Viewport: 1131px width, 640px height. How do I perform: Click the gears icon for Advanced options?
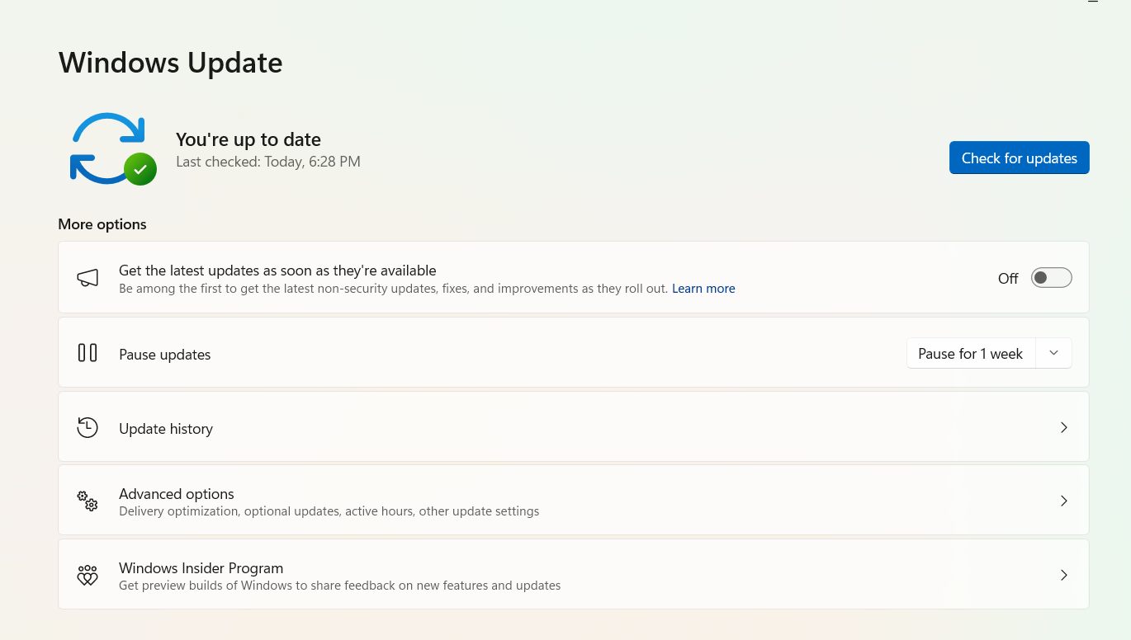[x=88, y=501]
